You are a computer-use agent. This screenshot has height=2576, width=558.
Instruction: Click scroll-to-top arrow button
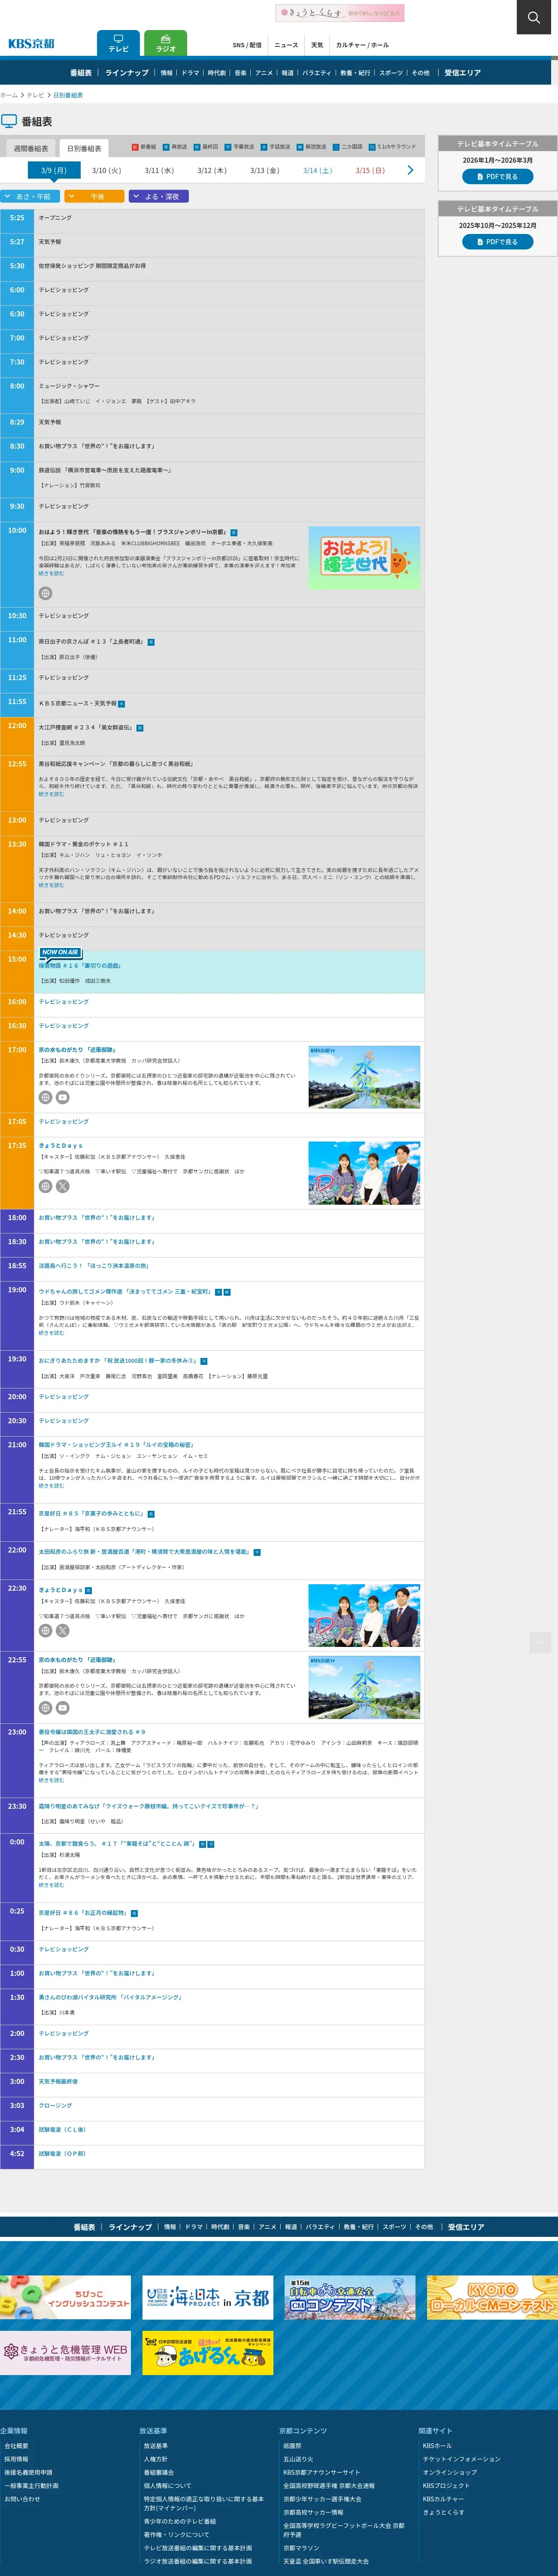540,1642
